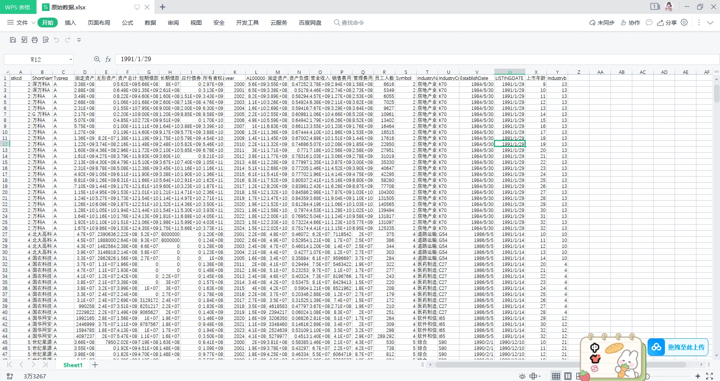The image size is (720, 381).
Task: Switch to the 开始 ribbon tab
Action: click(x=48, y=22)
